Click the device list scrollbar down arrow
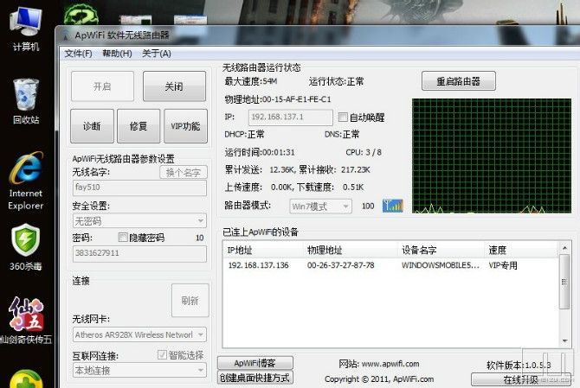 pyautogui.click(x=564, y=340)
